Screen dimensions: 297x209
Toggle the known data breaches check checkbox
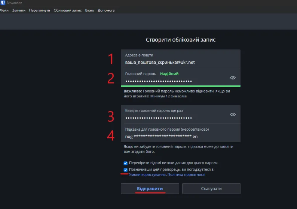click(x=125, y=163)
